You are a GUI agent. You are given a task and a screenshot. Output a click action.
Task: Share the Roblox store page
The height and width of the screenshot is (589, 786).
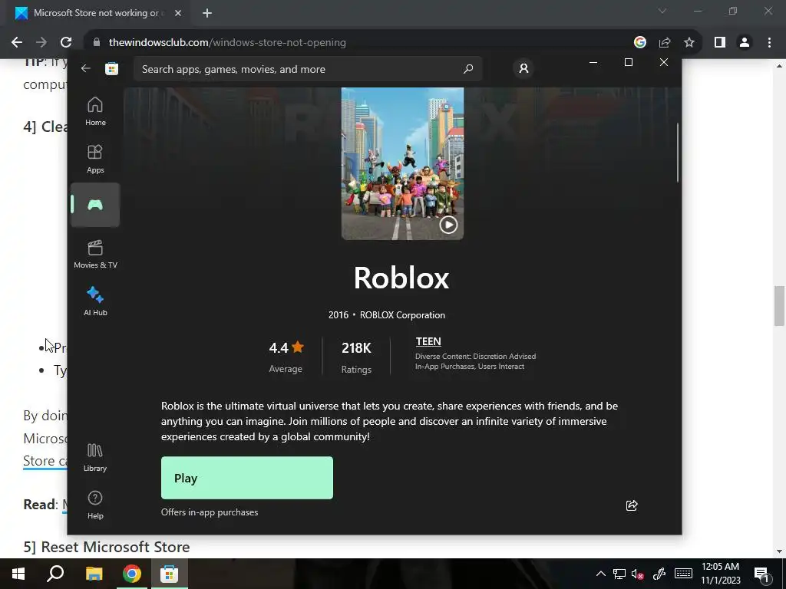pyautogui.click(x=632, y=505)
